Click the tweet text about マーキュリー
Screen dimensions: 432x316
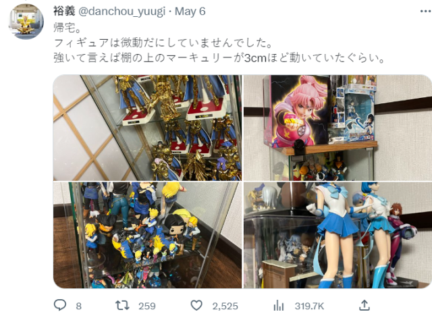[x=219, y=58]
